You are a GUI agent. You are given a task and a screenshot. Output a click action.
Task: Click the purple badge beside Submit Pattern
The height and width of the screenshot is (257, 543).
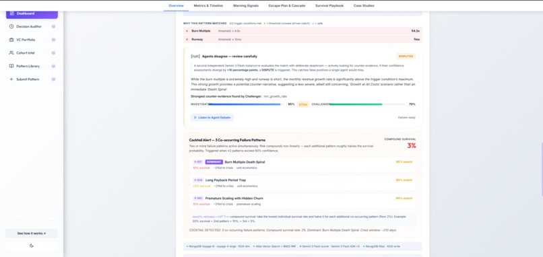point(53,79)
